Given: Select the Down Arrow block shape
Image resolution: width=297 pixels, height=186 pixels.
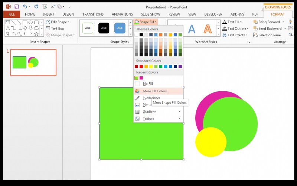Looking at the screenshot, I should [x=30, y=28].
